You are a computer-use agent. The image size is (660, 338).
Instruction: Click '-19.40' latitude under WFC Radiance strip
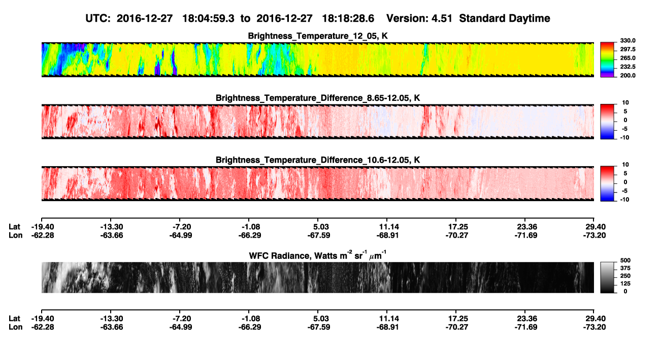click(x=42, y=319)
